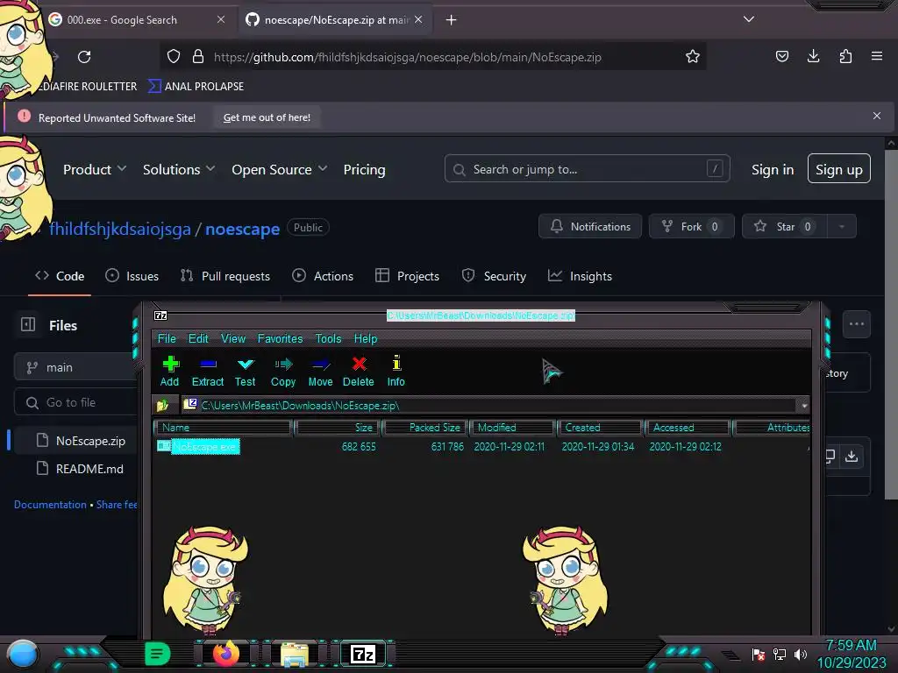This screenshot has width=898, height=673.
Task: Click the Add button in 7-Zip toolbar
Action: (x=170, y=371)
